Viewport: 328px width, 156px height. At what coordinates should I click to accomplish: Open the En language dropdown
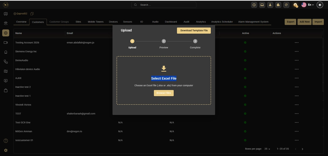[311, 5]
